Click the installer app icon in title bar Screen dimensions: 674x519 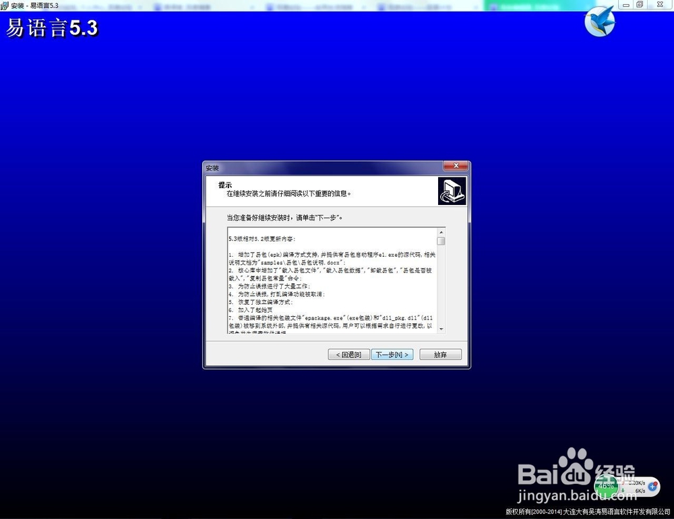pos(4,5)
